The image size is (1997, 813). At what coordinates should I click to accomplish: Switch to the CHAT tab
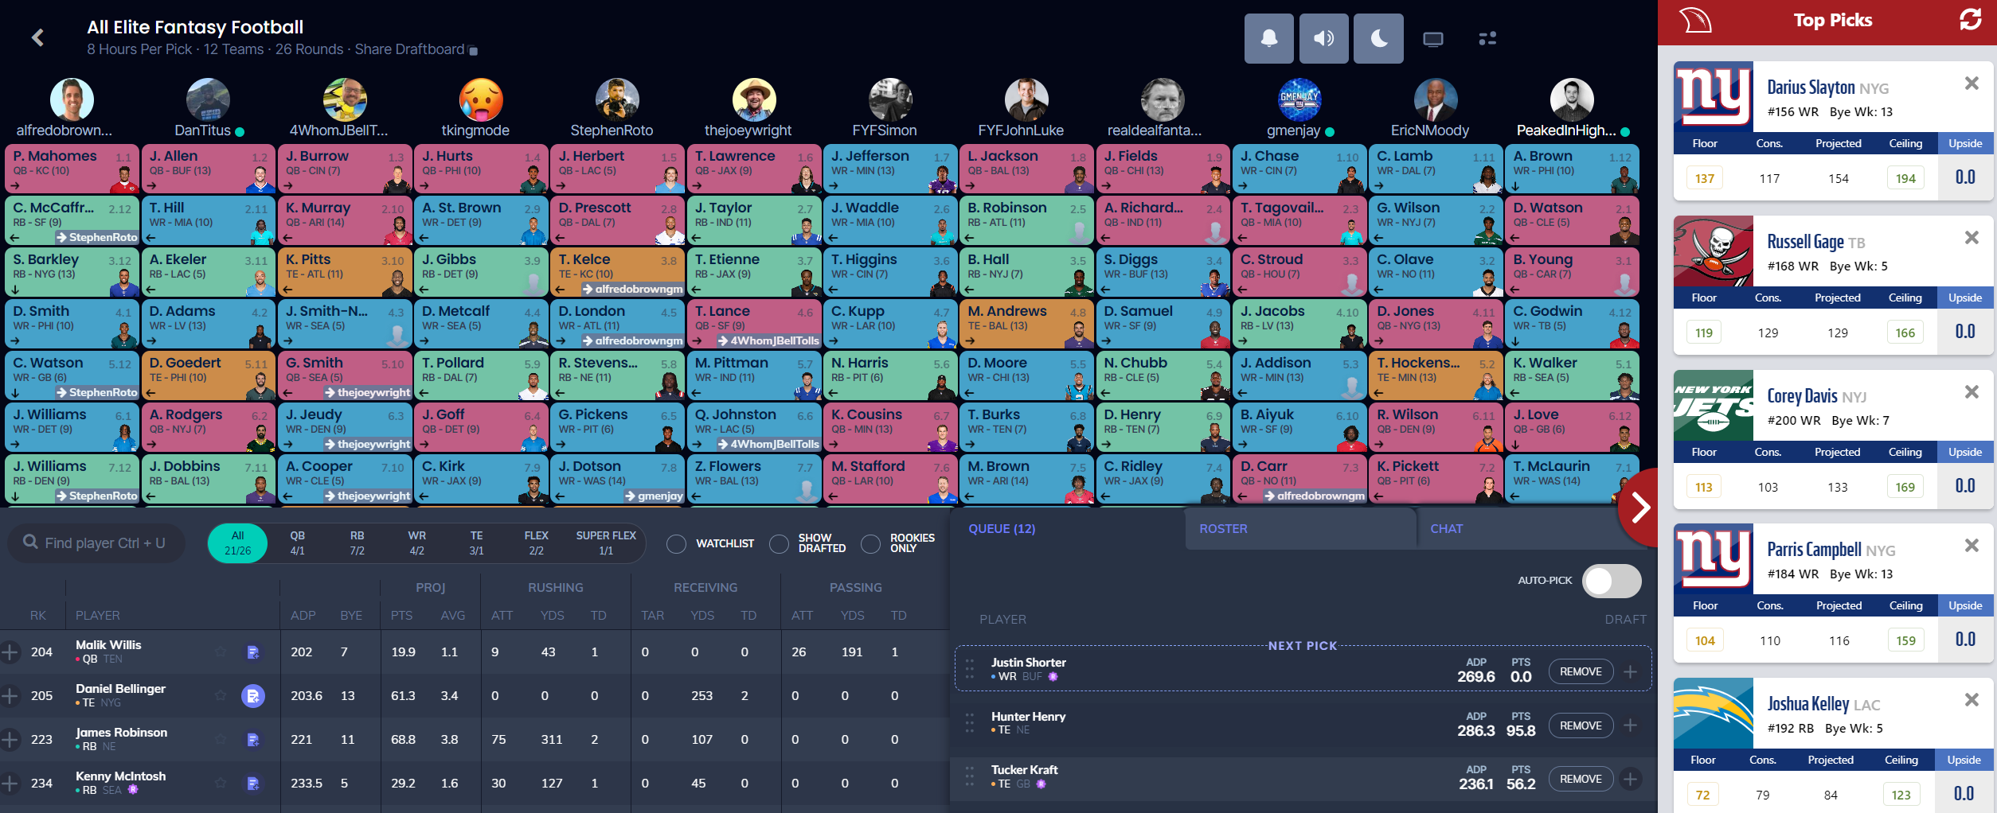(1533, 529)
